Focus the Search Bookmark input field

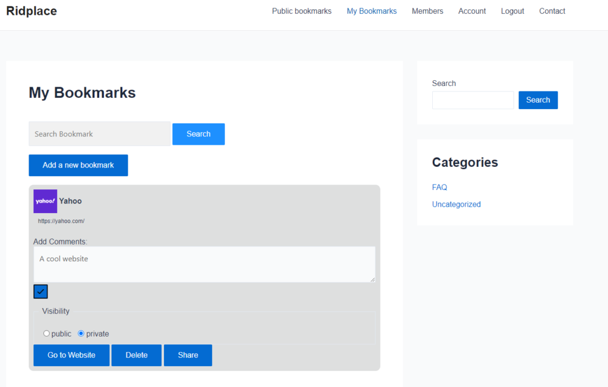[100, 134]
